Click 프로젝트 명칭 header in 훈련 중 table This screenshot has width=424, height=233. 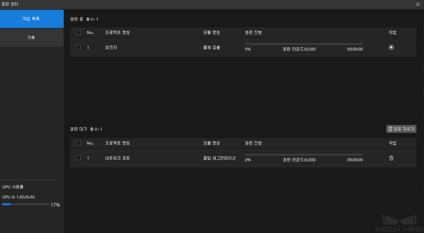click(x=118, y=32)
